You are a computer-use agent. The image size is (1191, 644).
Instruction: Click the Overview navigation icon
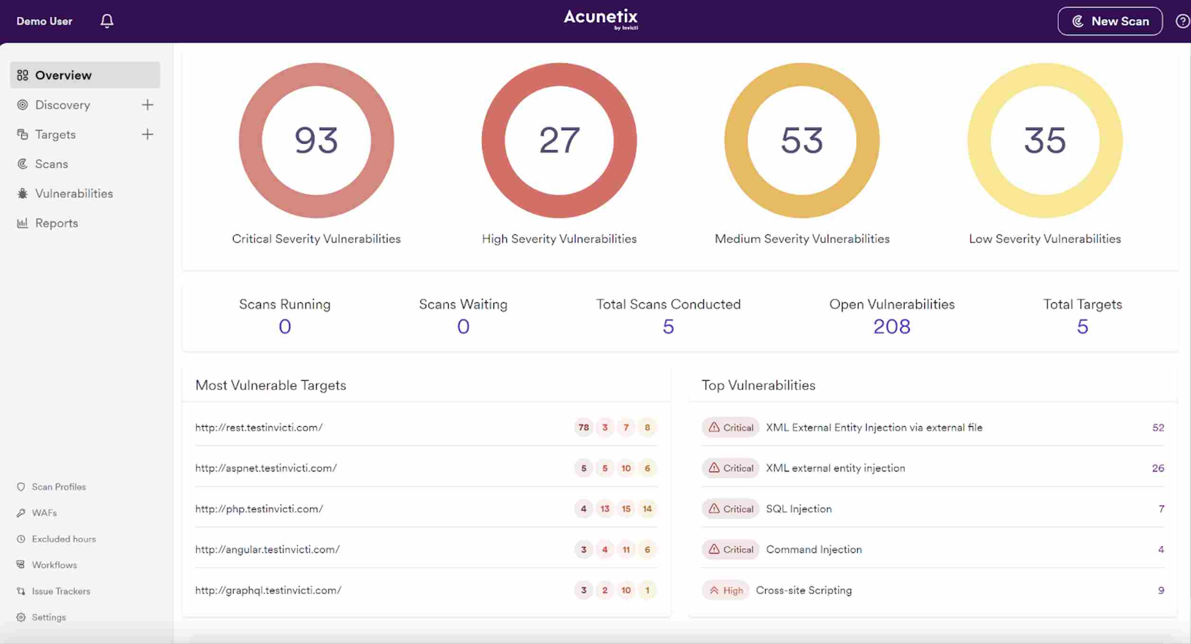pos(21,74)
